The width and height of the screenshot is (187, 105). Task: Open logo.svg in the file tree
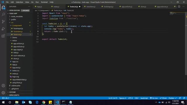(x=15, y=77)
